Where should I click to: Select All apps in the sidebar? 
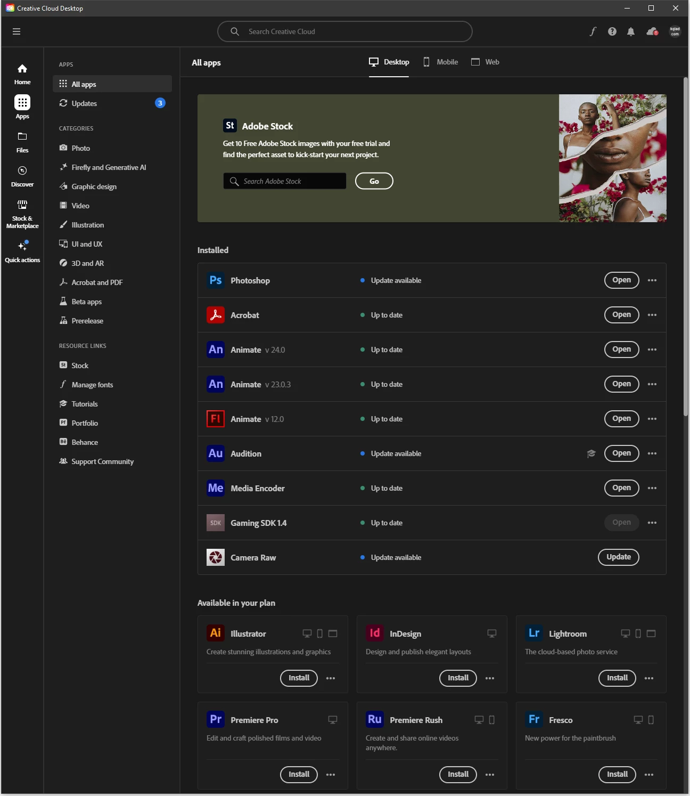[x=112, y=84]
